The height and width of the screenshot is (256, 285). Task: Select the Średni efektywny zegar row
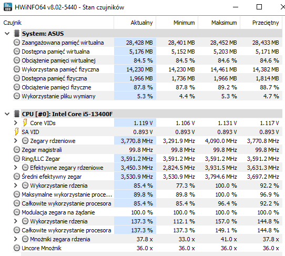147,177
